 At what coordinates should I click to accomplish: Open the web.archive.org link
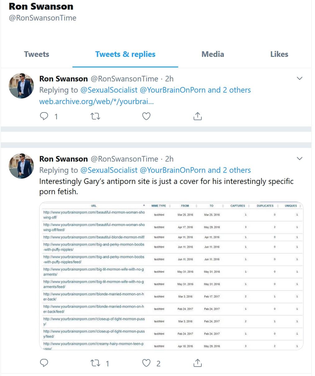(96, 102)
